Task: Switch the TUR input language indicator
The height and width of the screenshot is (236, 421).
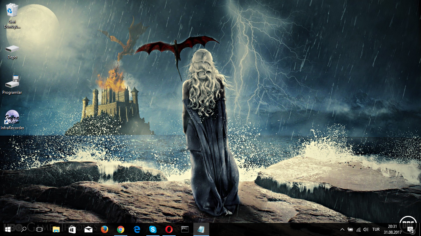Action: pos(376,229)
